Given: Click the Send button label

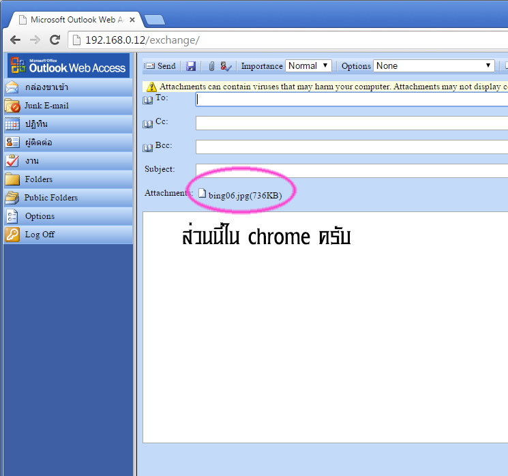Looking at the screenshot, I should click(x=166, y=66).
